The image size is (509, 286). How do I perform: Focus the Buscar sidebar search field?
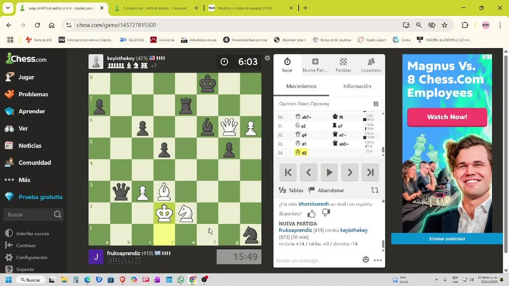tap(33, 214)
